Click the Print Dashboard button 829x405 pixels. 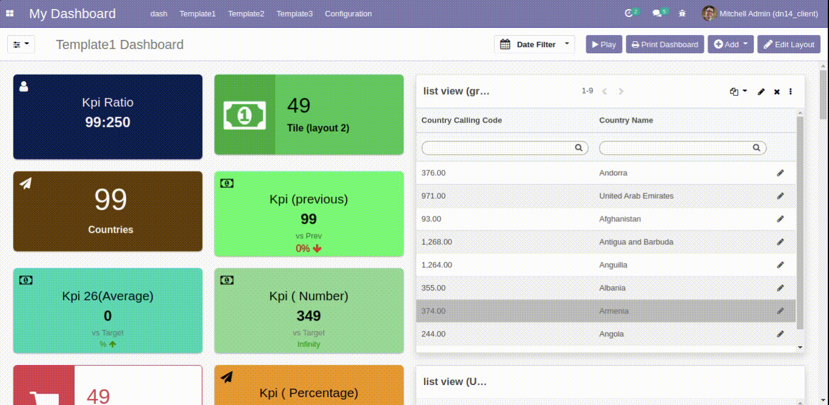click(x=665, y=44)
